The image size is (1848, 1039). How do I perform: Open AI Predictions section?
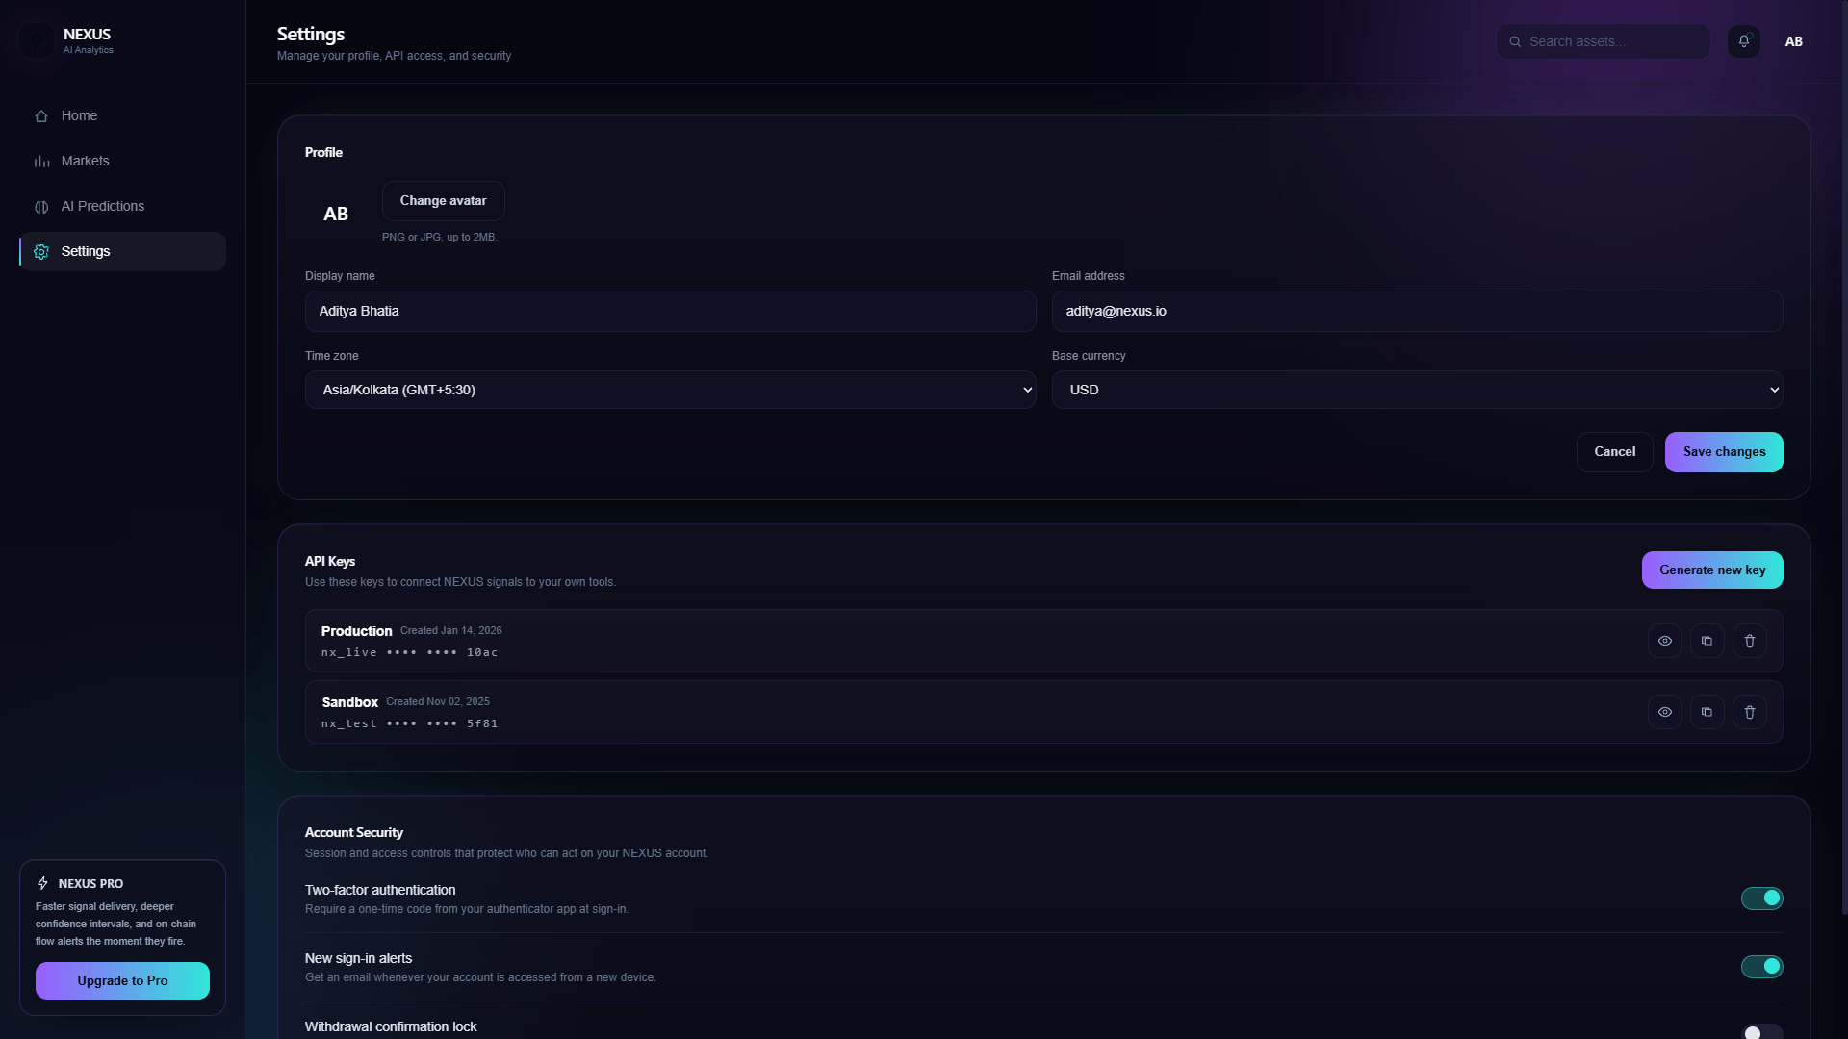pyautogui.click(x=122, y=207)
